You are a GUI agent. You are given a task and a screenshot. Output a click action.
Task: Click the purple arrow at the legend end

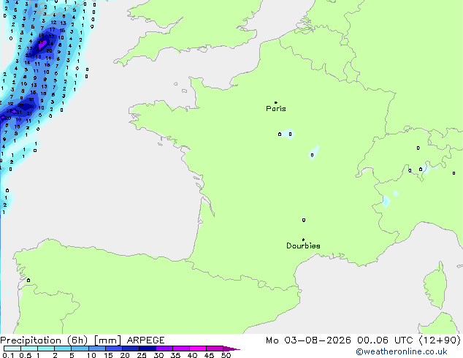pyautogui.click(x=231, y=349)
